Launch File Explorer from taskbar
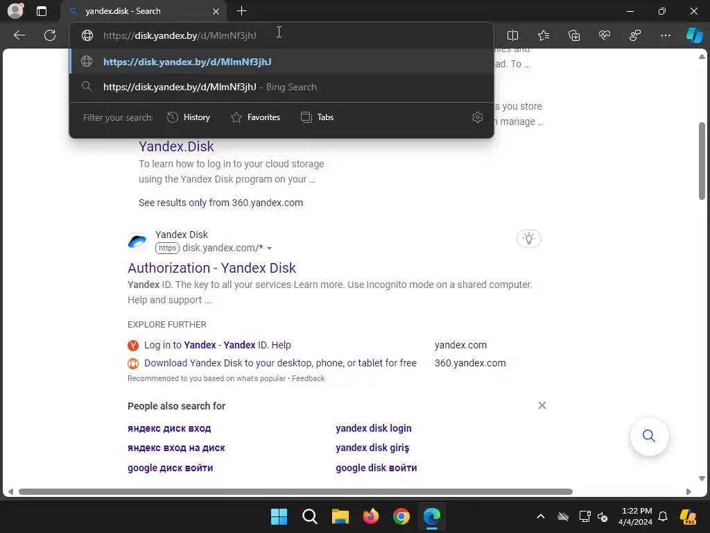The height and width of the screenshot is (533, 710). point(340,516)
